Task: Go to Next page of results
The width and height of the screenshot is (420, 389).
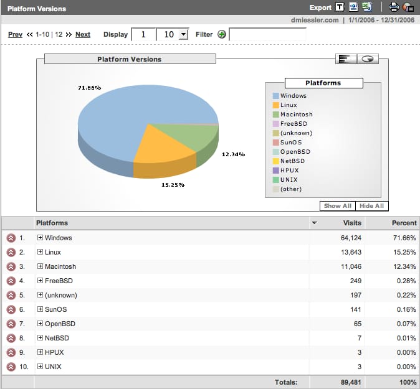Action: click(83, 34)
